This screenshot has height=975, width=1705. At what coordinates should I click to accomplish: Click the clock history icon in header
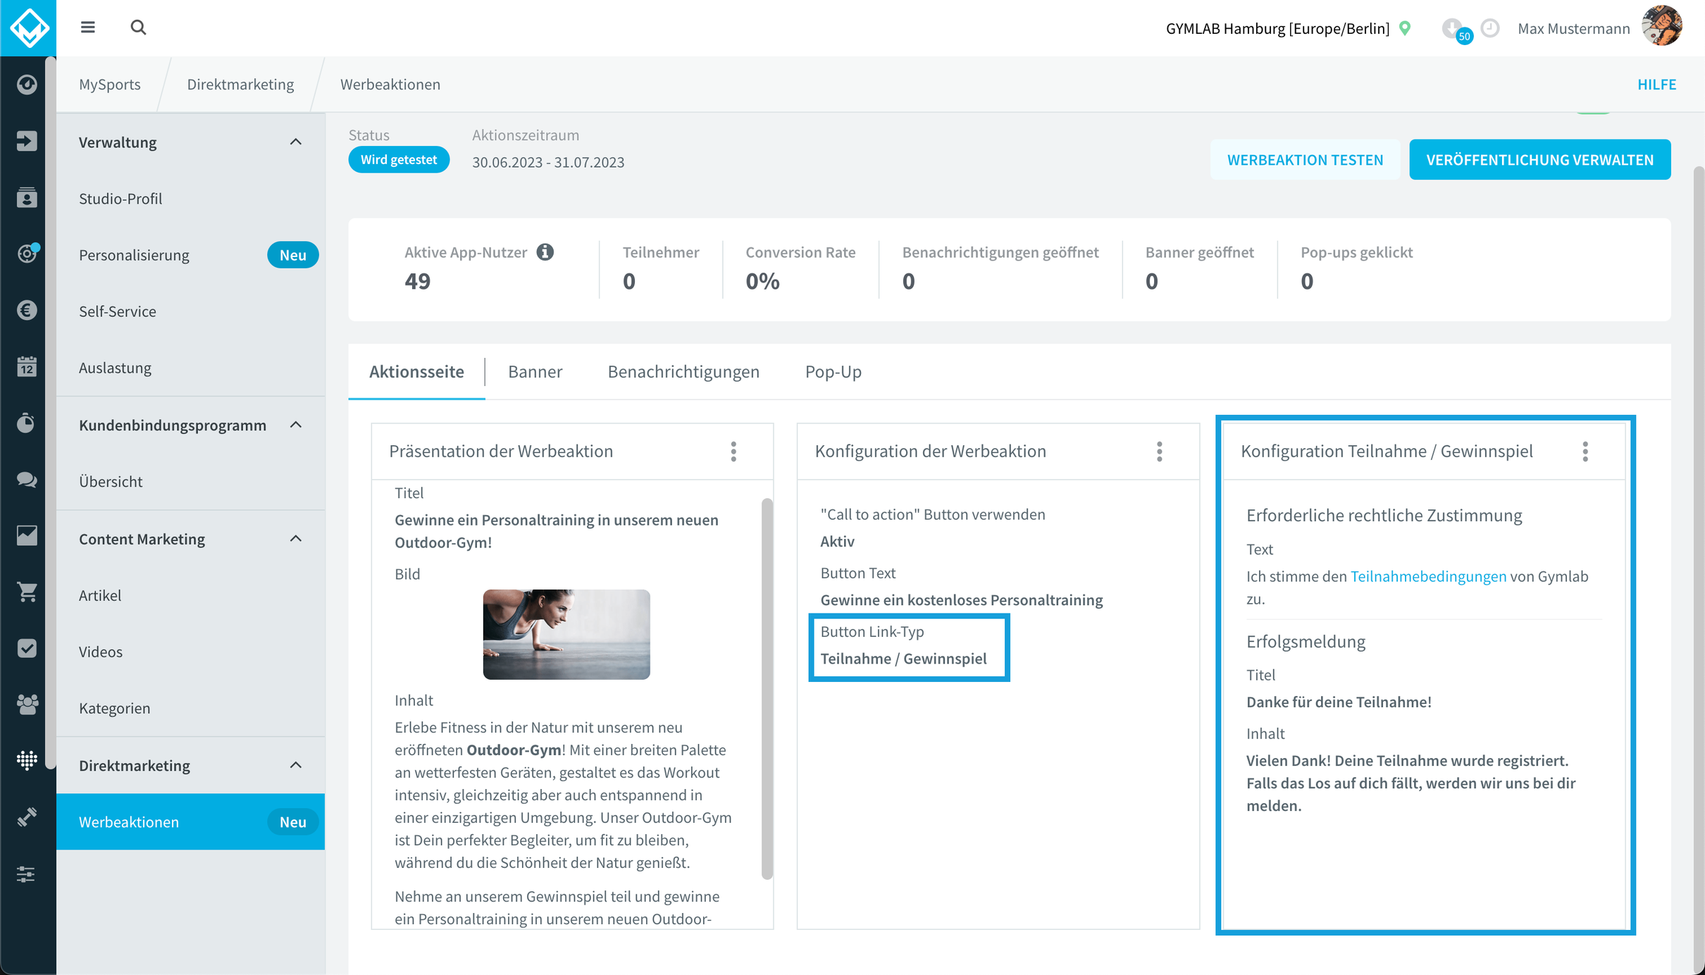point(1490,28)
